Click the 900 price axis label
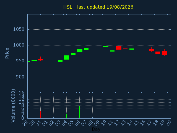This screenshot has height=133, width=177. [x=20, y=77]
